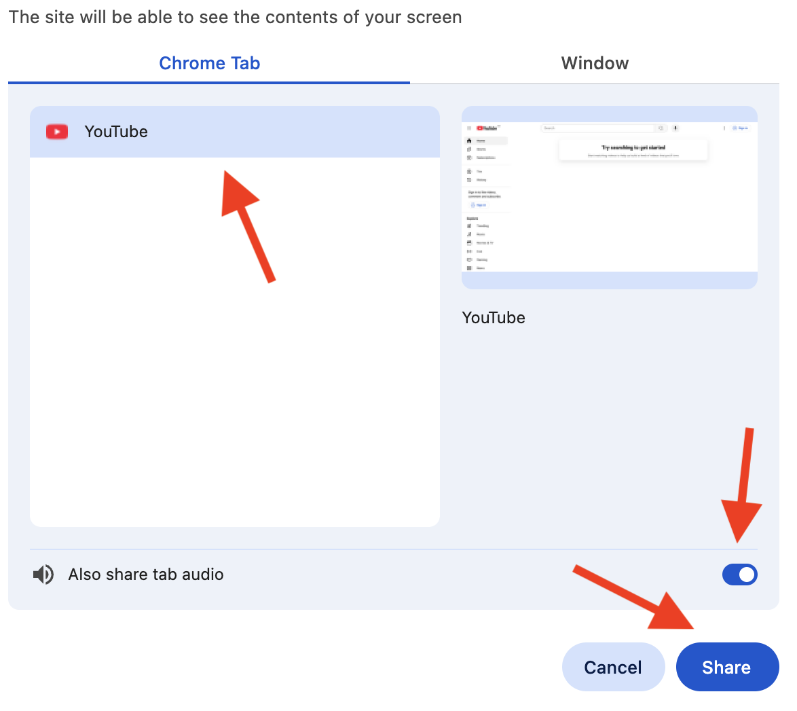Toggle the Also share tab audio switch

(x=739, y=575)
